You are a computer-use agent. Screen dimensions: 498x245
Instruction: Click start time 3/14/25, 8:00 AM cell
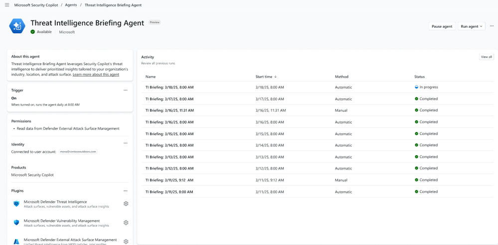click(x=270, y=145)
